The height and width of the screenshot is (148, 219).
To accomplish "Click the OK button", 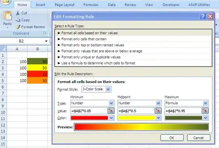I will point(172,138).
